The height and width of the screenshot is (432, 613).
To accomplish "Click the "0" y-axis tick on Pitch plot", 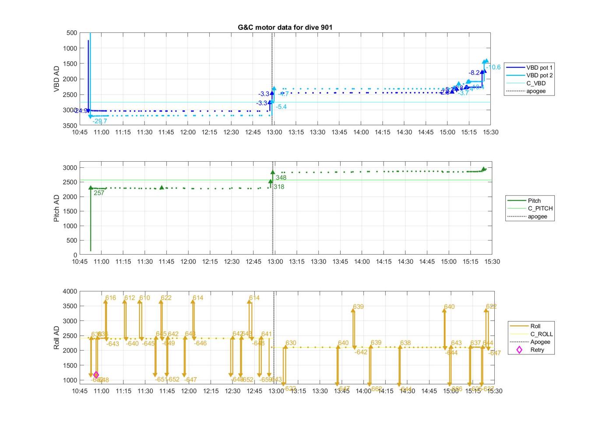I will tap(76, 255).
